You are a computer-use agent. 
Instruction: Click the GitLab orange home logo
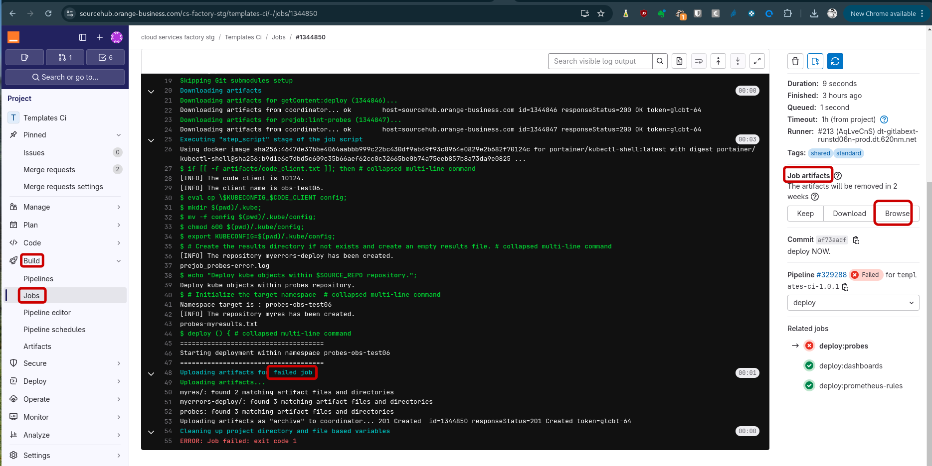pos(13,37)
